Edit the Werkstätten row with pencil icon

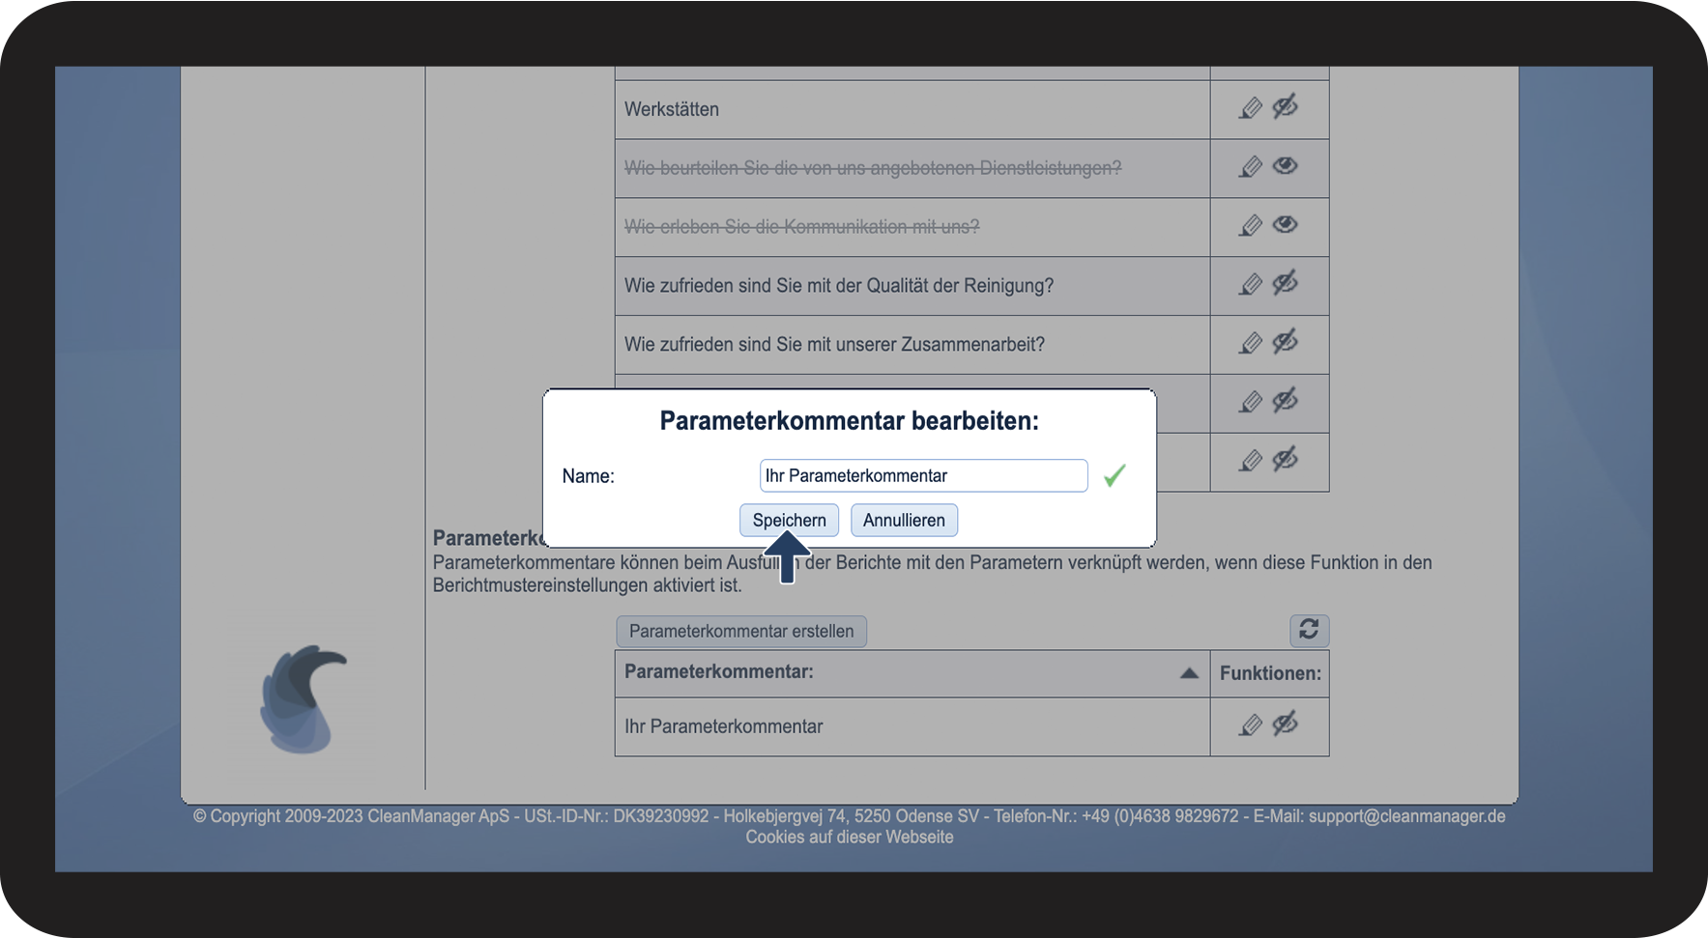point(1251,108)
